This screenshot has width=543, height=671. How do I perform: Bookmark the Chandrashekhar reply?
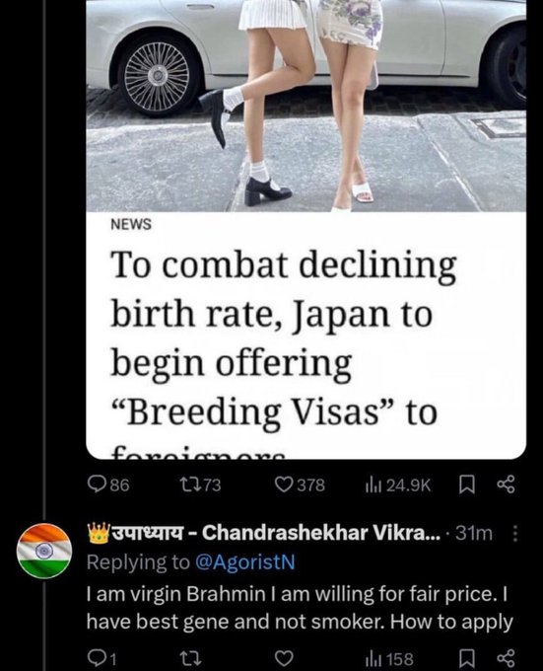(x=466, y=658)
